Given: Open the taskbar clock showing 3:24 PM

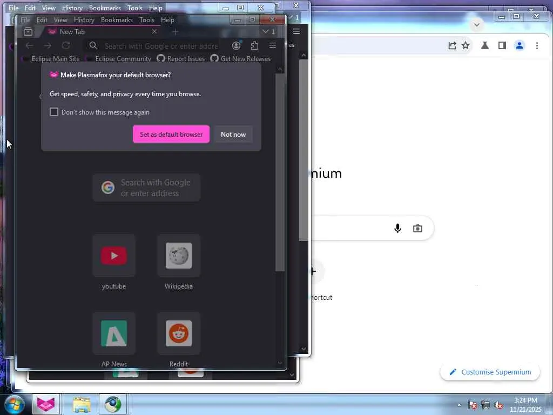Looking at the screenshot, I should 525,405.
